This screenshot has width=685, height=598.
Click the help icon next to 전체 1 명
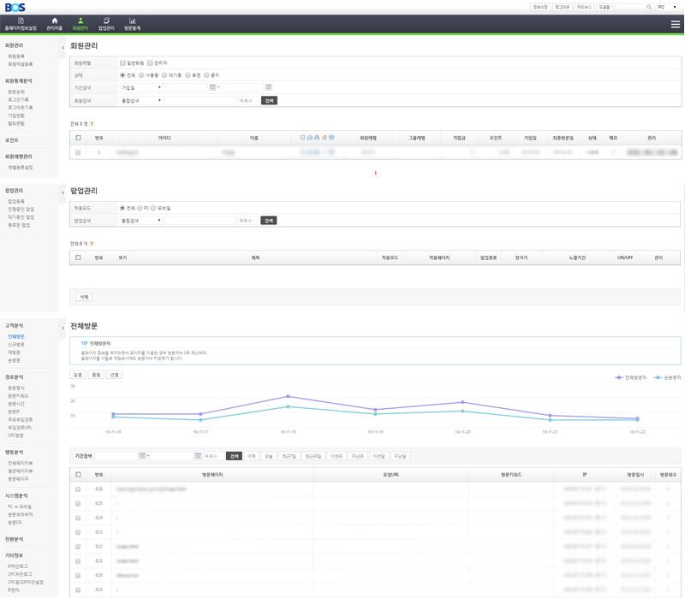(x=92, y=123)
